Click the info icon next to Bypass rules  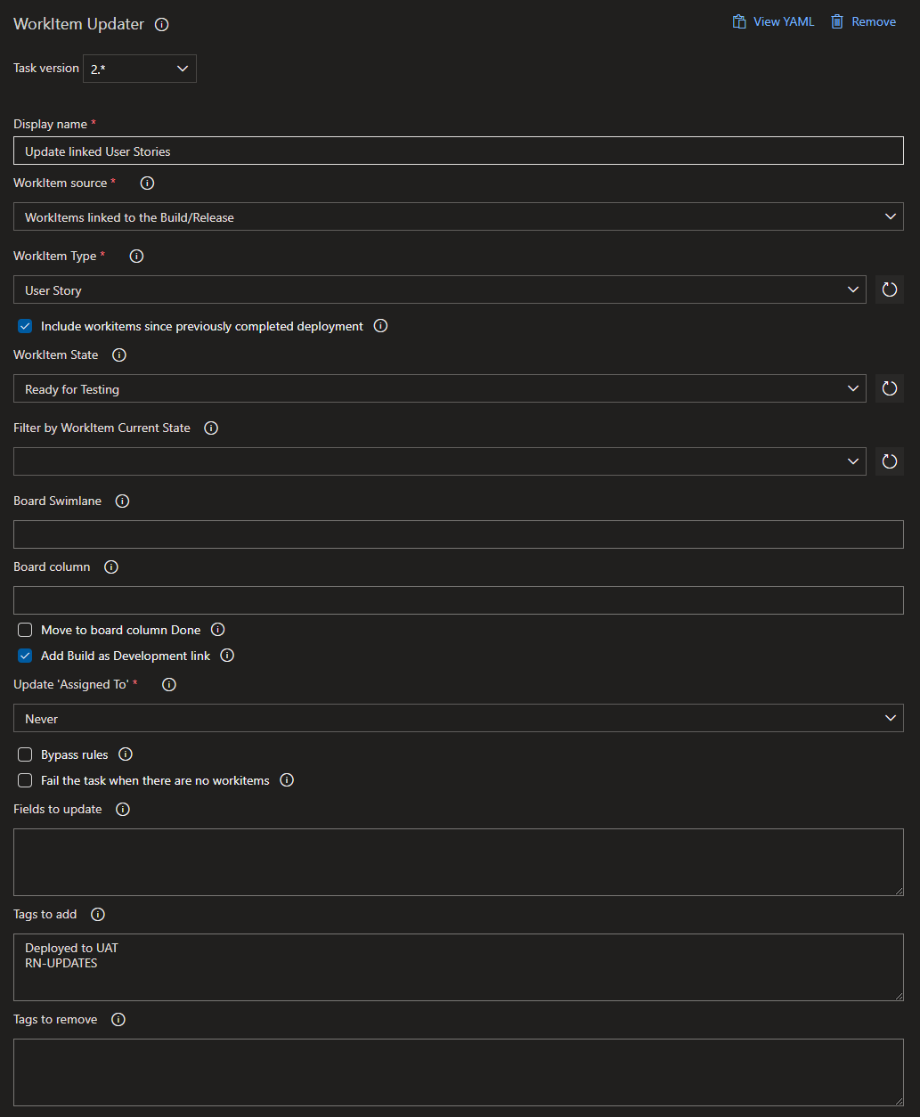[126, 754]
